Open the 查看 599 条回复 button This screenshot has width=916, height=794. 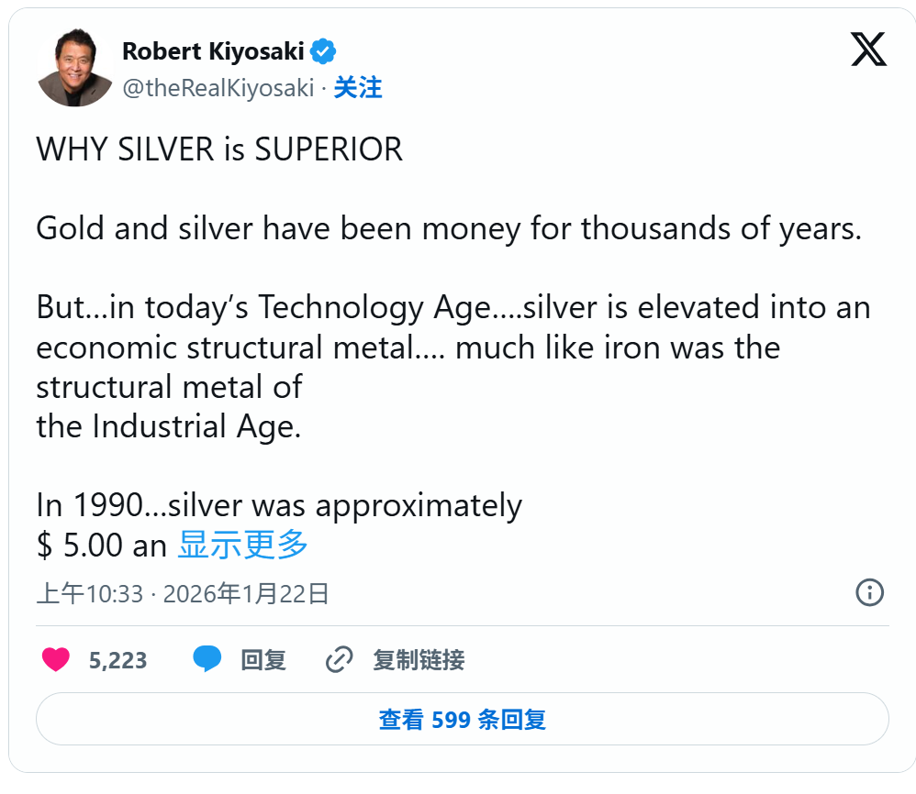click(x=462, y=719)
